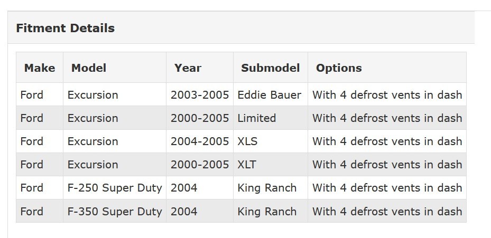
Task: Click the Fitment Details heading
Action: tap(65, 28)
